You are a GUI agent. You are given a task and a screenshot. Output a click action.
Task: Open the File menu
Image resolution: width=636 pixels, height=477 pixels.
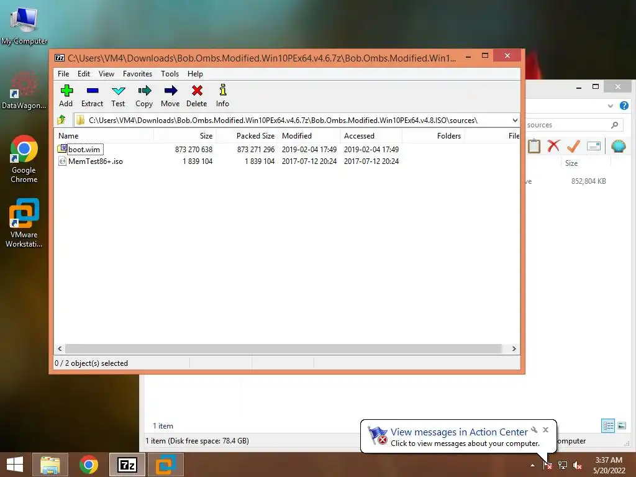click(x=63, y=74)
